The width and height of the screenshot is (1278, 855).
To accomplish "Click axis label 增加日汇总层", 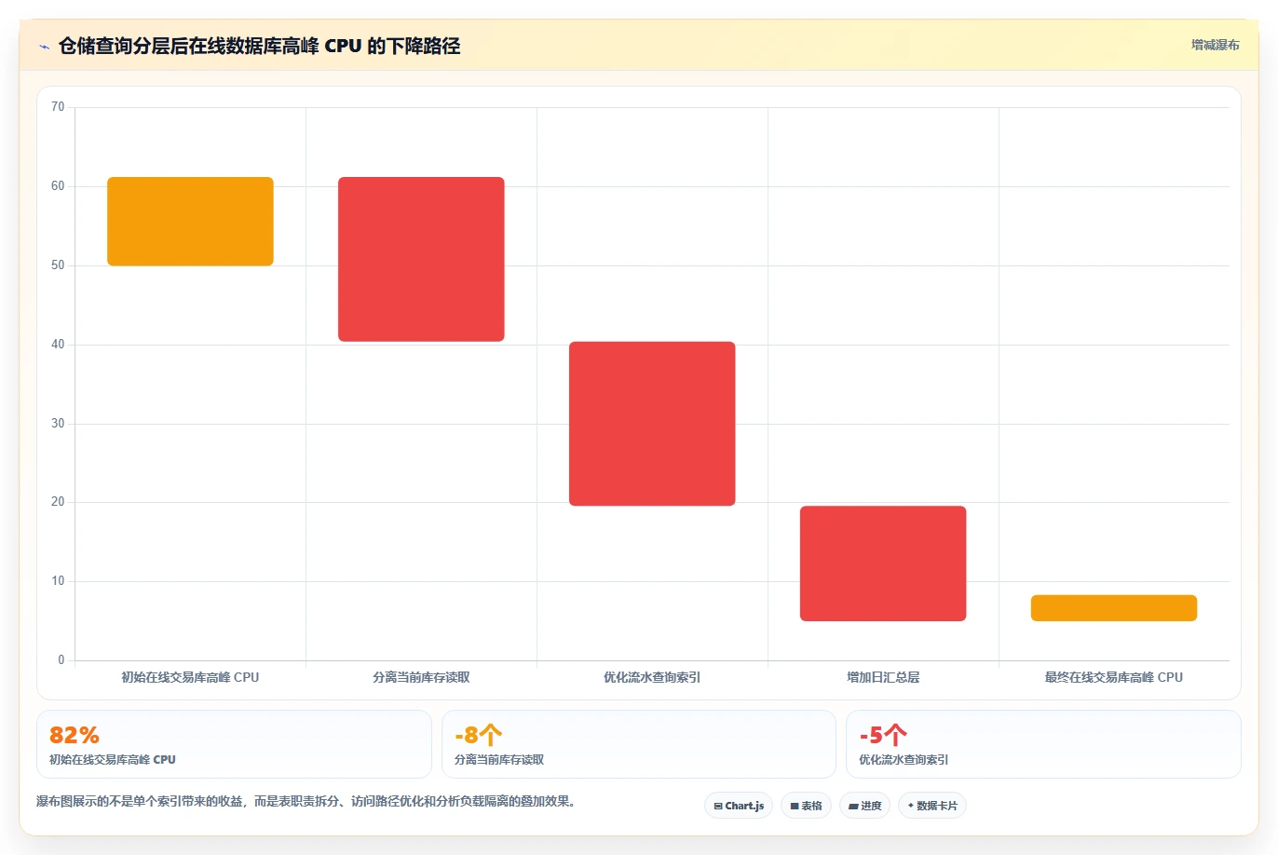I will tap(883, 677).
